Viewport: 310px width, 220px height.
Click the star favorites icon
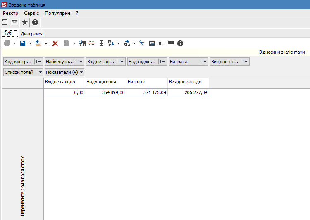(x=25, y=22)
